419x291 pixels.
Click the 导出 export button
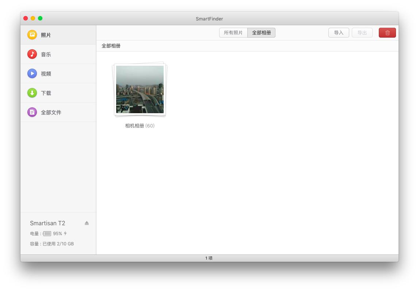362,33
